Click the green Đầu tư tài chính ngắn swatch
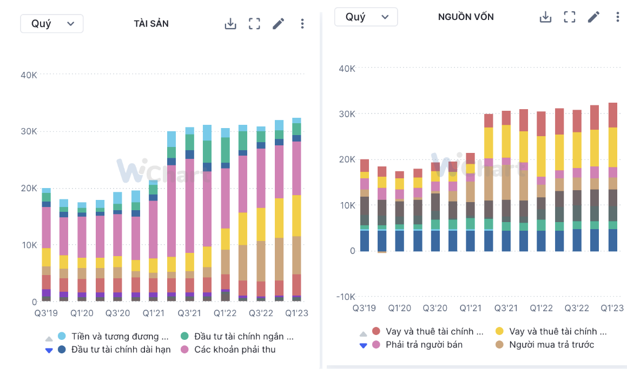 tap(184, 336)
